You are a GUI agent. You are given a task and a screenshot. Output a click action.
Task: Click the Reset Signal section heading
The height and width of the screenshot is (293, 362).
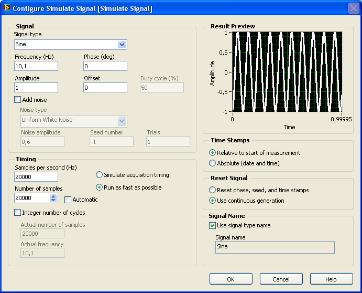(x=229, y=178)
